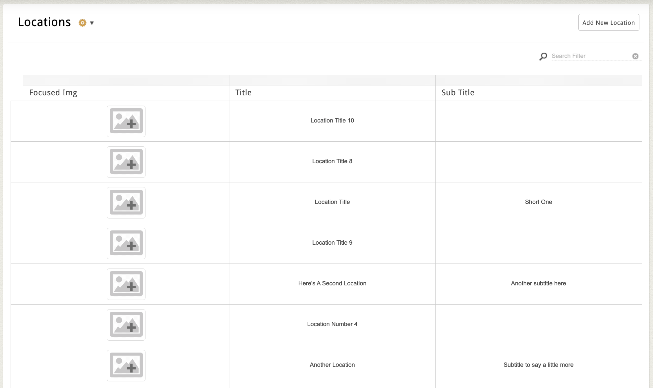Select the Another subtitle here cell

pyautogui.click(x=538, y=283)
